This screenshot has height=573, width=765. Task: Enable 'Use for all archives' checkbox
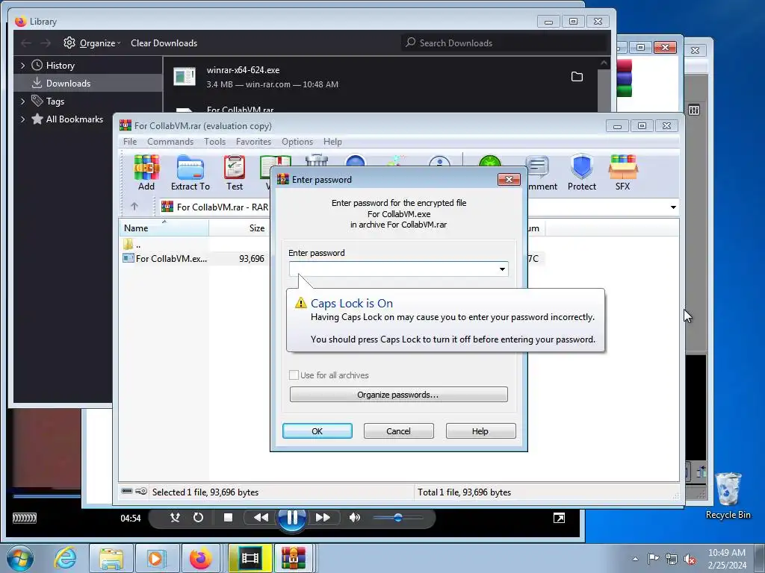[x=294, y=375]
